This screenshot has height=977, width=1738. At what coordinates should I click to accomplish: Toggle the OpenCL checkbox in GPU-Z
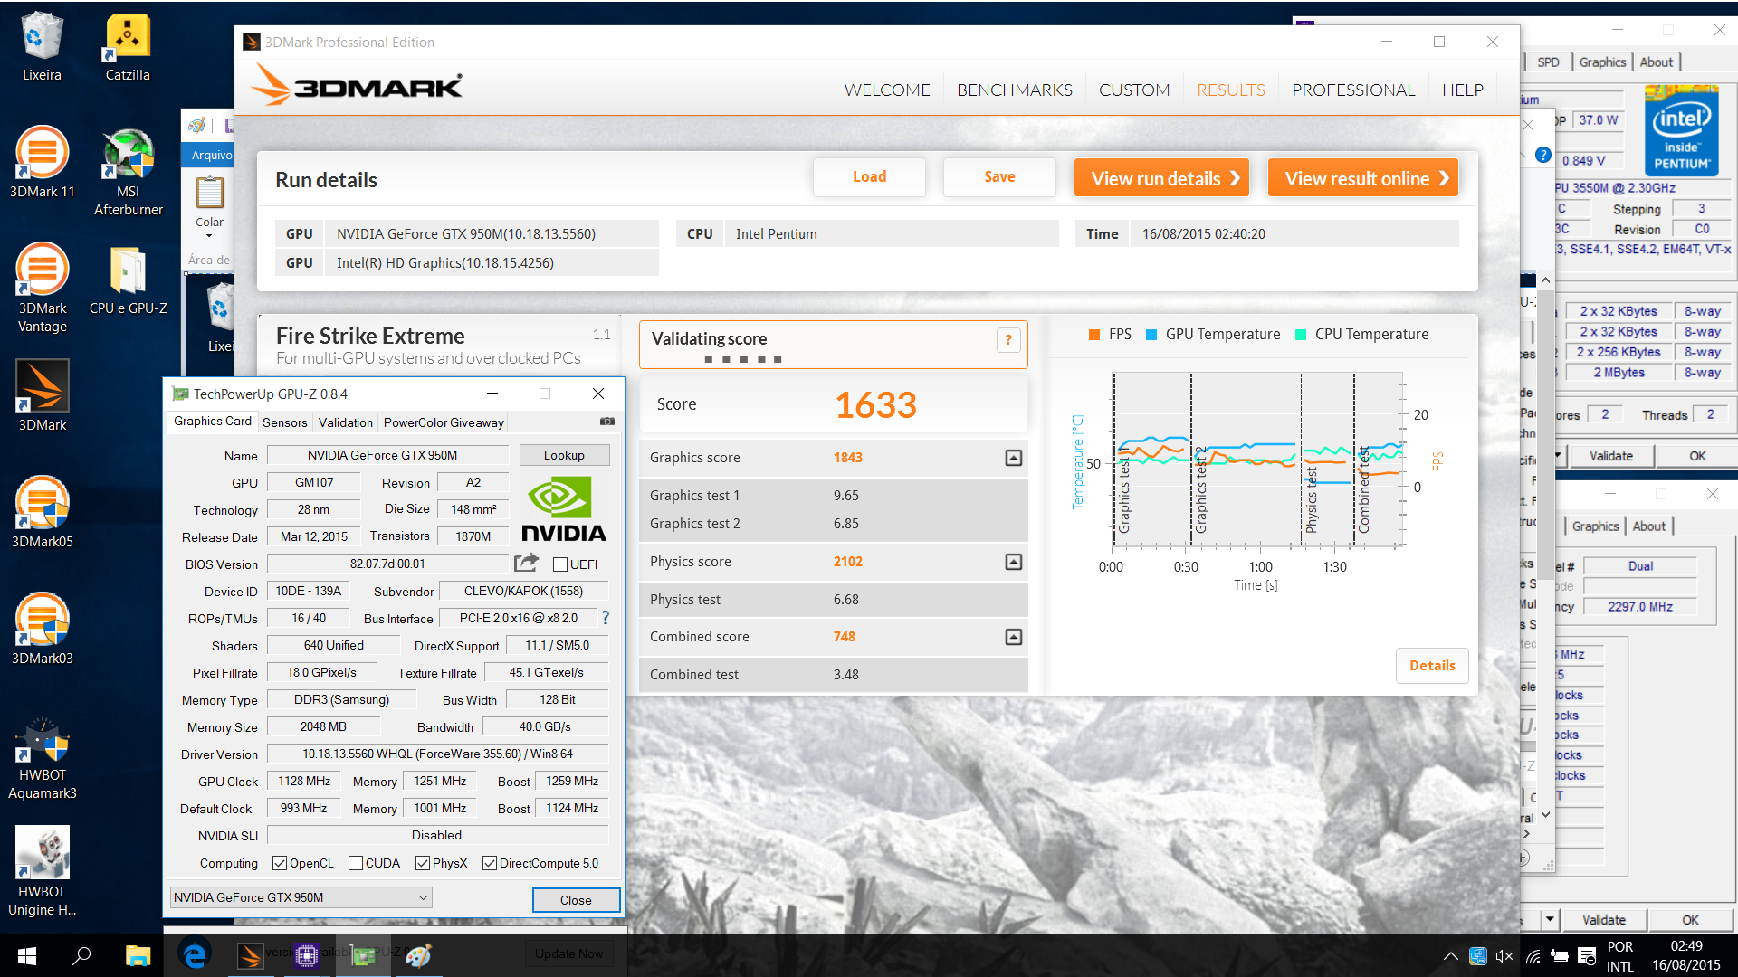pyautogui.click(x=280, y=863)
